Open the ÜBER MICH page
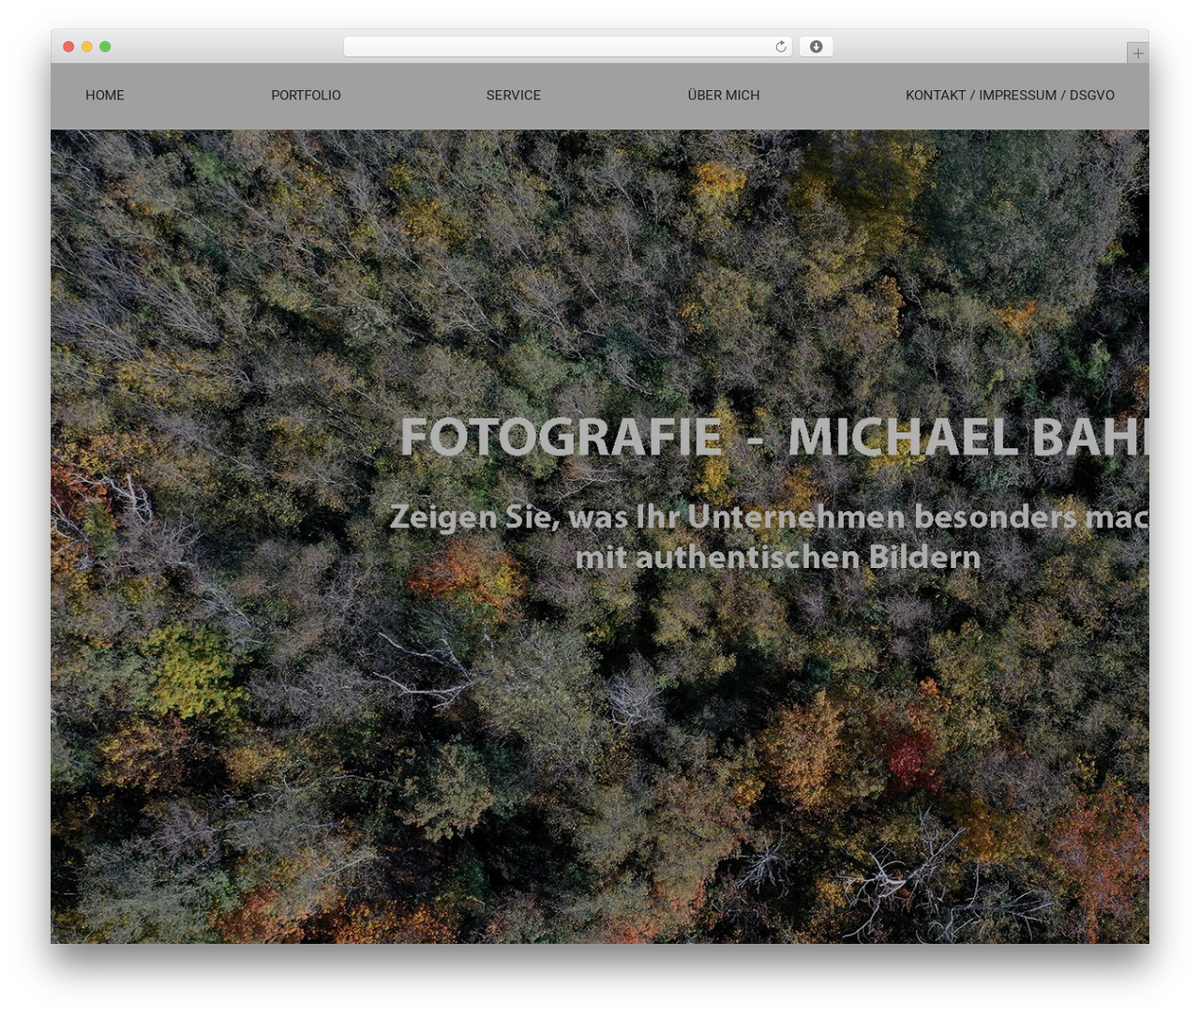Image resolution: width=1200 pixels, height=1016 pixels. click(723, 95)
